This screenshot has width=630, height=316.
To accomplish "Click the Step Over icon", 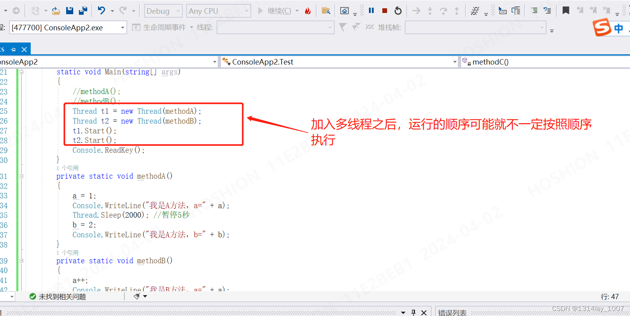I will click(443, 11).
